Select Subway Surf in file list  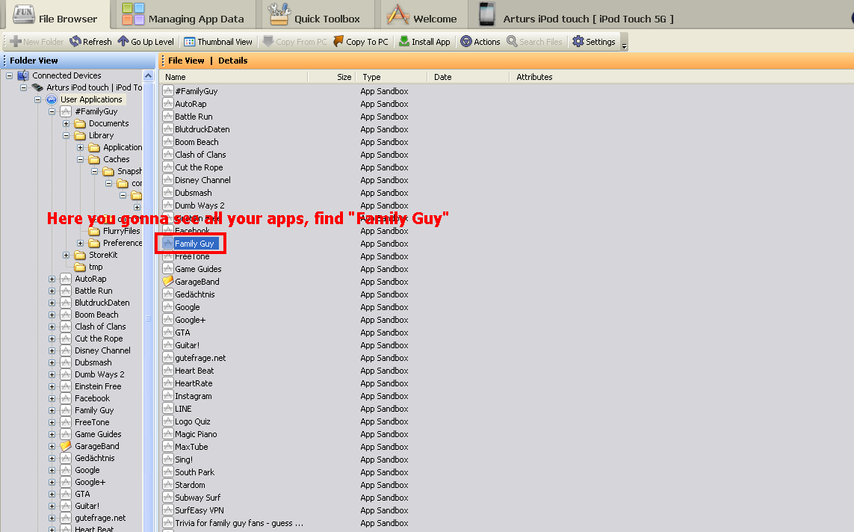point(198,498)
